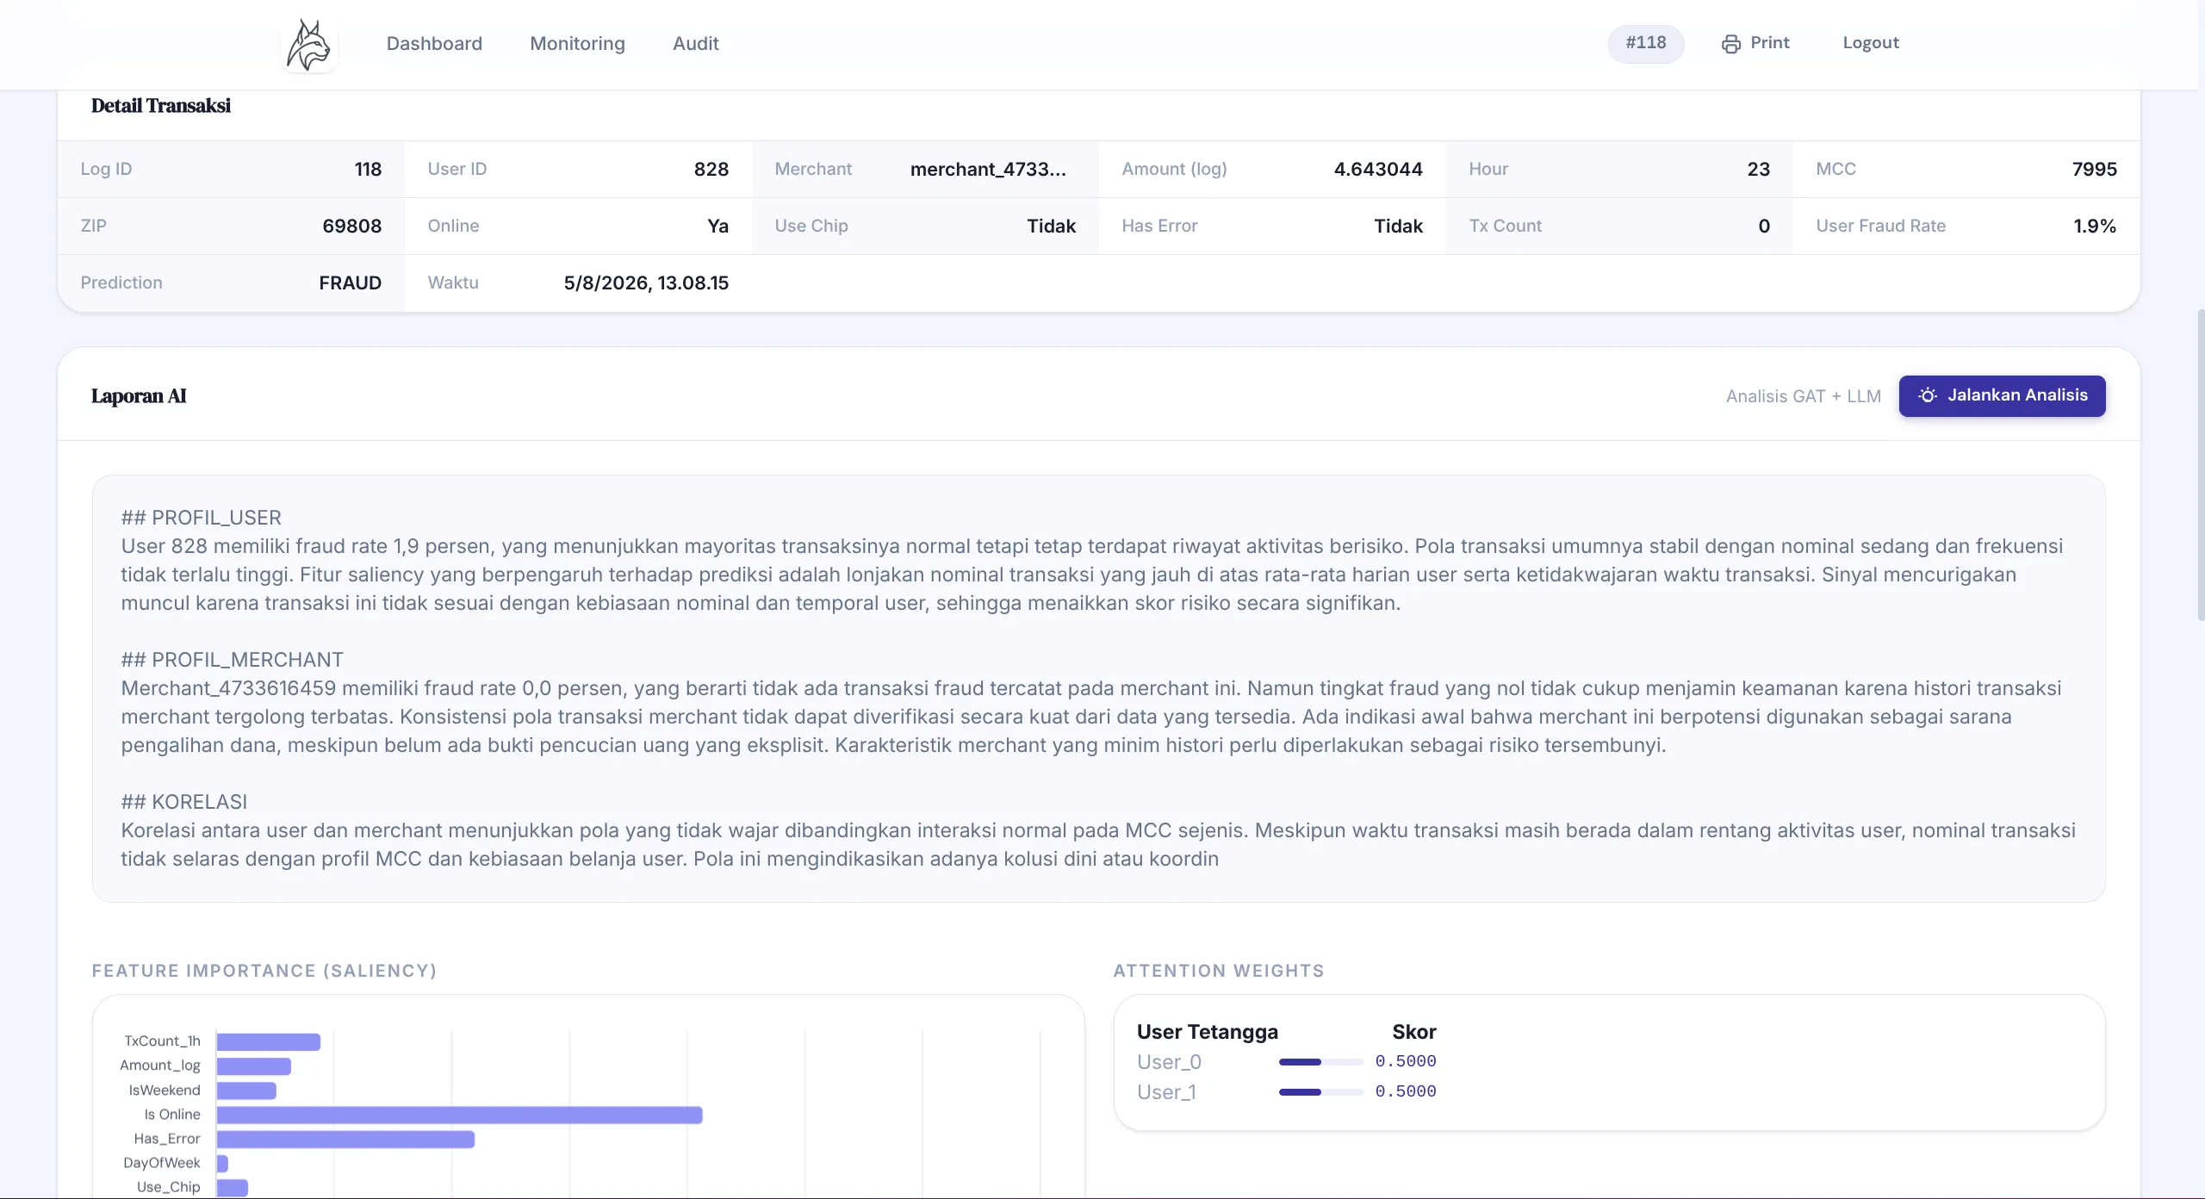Viewport: 2205px width, 1199px height.
Task: Click the User_0 row label
Action: point(1168,1062)
